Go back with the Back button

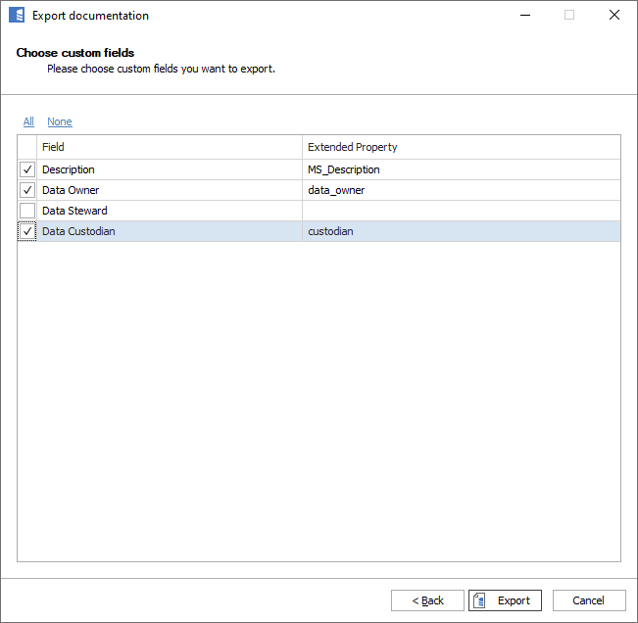coord(427,600)
